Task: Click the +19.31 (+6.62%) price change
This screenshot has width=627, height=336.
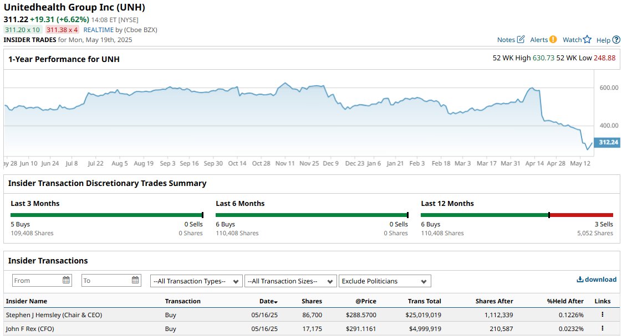Action: pos(59,19)
